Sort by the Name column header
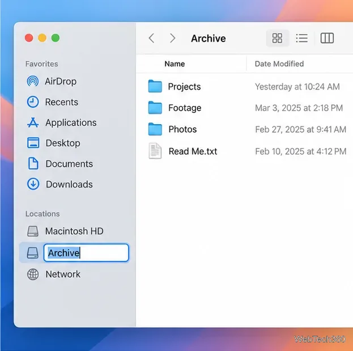The image size is (353, 351). (175, 64)
